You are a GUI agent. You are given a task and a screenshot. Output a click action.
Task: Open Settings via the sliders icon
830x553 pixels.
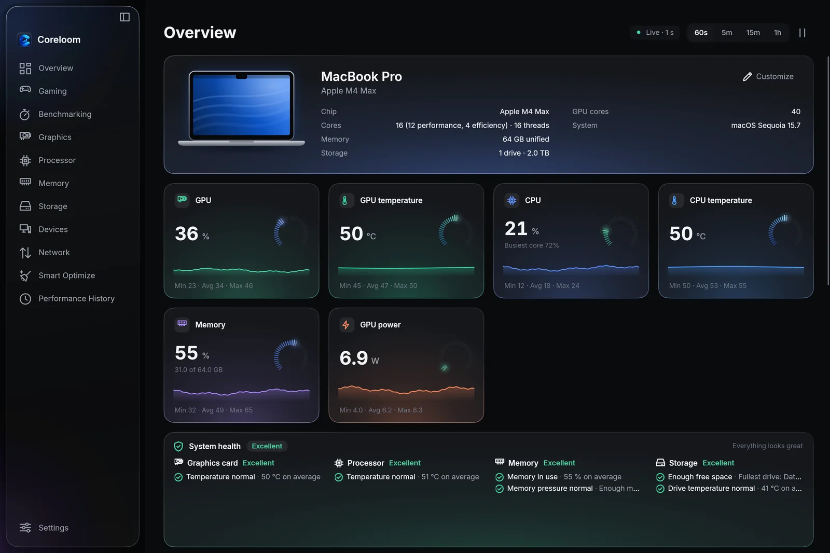click(x=25, y=528)
